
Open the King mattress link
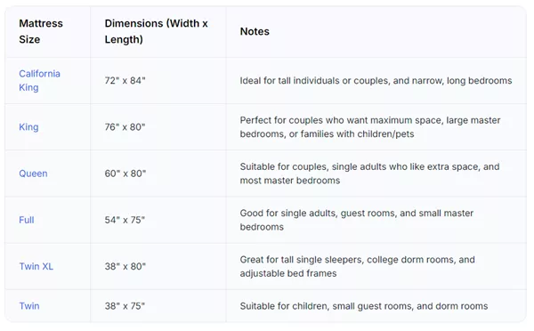pyautogui.click(x=28, y=127)
